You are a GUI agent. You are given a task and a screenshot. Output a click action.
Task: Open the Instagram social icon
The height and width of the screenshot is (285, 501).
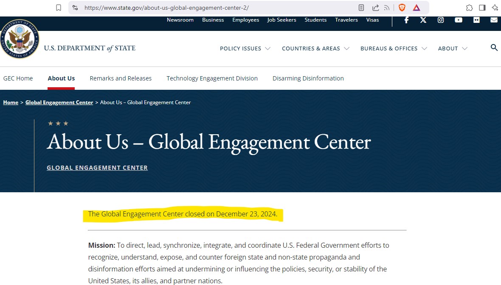[441, 20]
